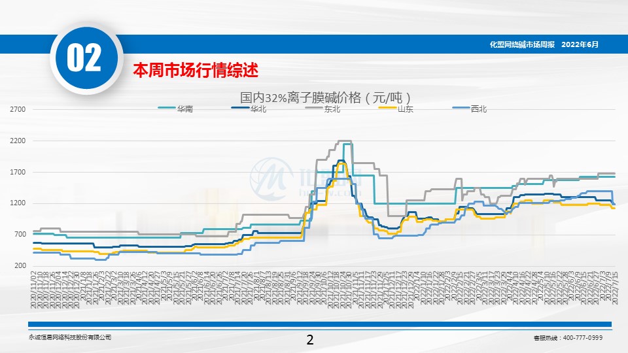Click the y-axis label 2700
Viewport: 628px width, 353px height.
(x=18, y=109)
